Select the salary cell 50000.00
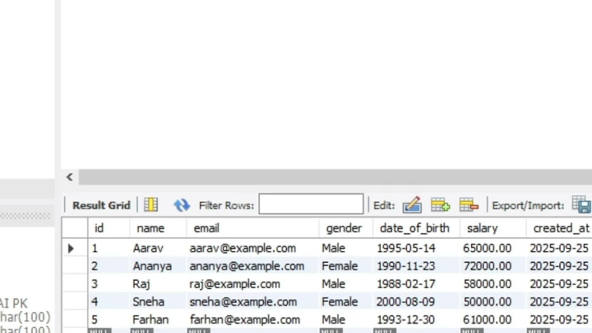592x333 pixels. point(493,302)
